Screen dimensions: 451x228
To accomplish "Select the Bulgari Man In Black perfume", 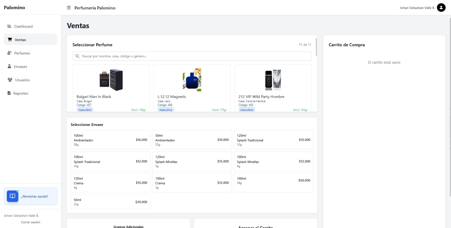I will 111,88.
